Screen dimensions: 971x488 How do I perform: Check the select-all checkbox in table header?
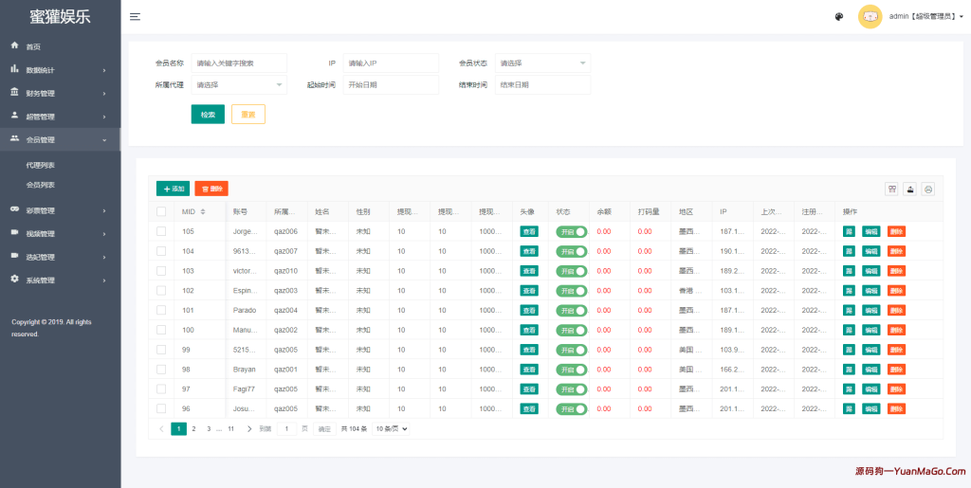pos(161,211)
